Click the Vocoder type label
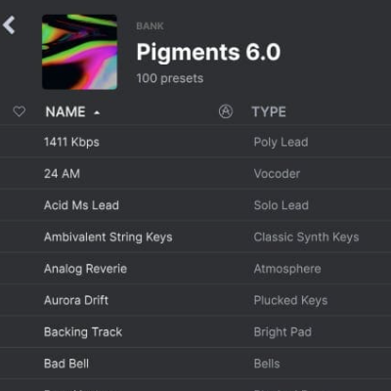Image resolution: width=391 pixels, height=391 pixels. click(277, 174)
